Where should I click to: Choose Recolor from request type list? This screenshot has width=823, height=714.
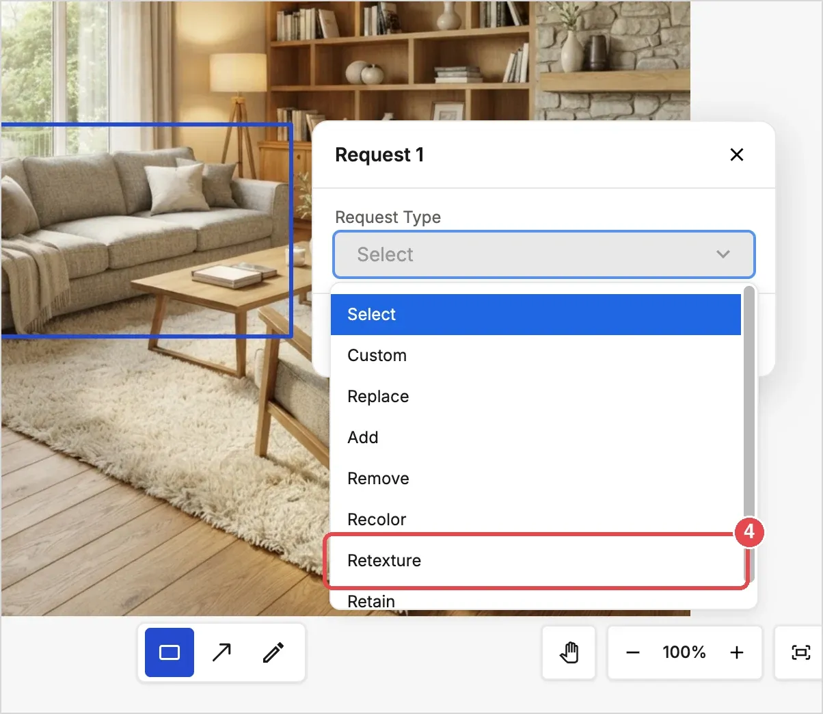coord(536,520)
